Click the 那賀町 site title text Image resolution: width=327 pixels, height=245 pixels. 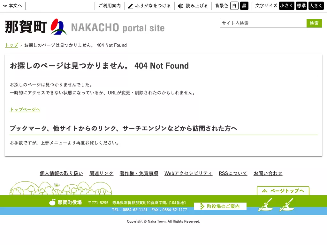click(26, 27)
